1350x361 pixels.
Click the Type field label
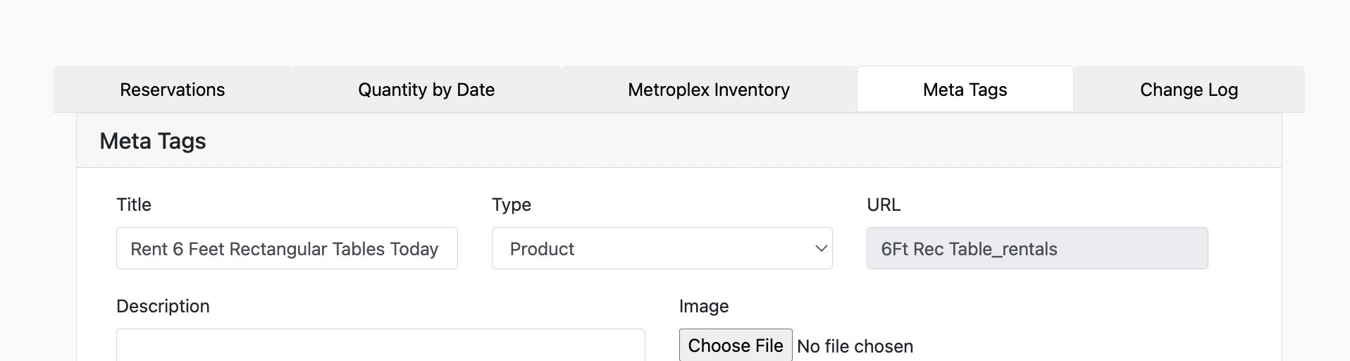pyautogui.click(x=512, y=204)
